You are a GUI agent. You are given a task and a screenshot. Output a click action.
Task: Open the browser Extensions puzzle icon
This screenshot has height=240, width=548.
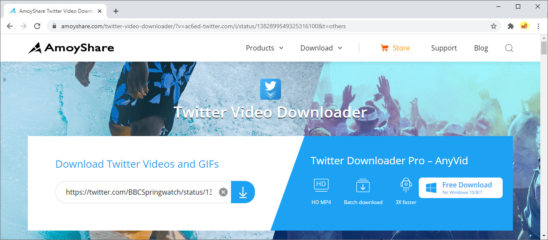tap(510, 26)
